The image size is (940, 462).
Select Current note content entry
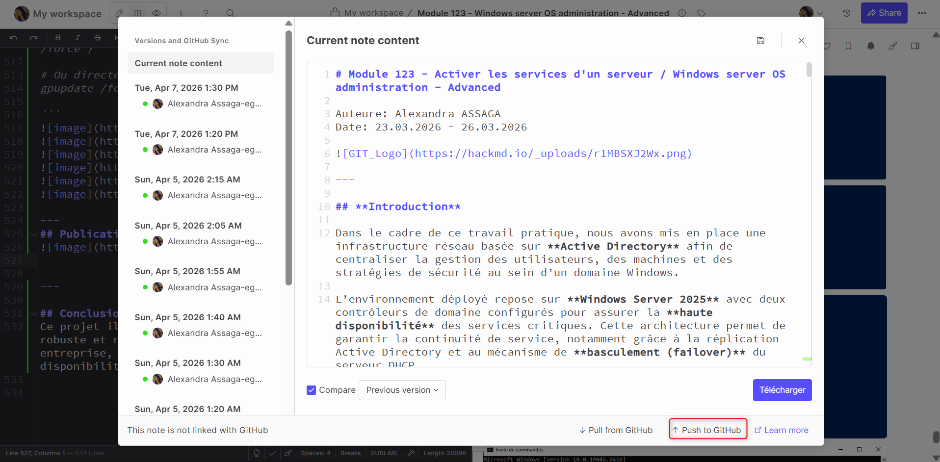(x=201, y=63)
